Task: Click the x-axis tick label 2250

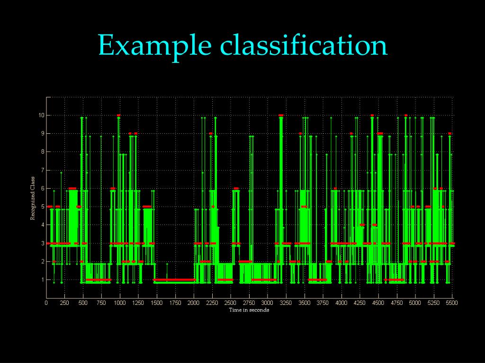Action: tap(212, 303)
